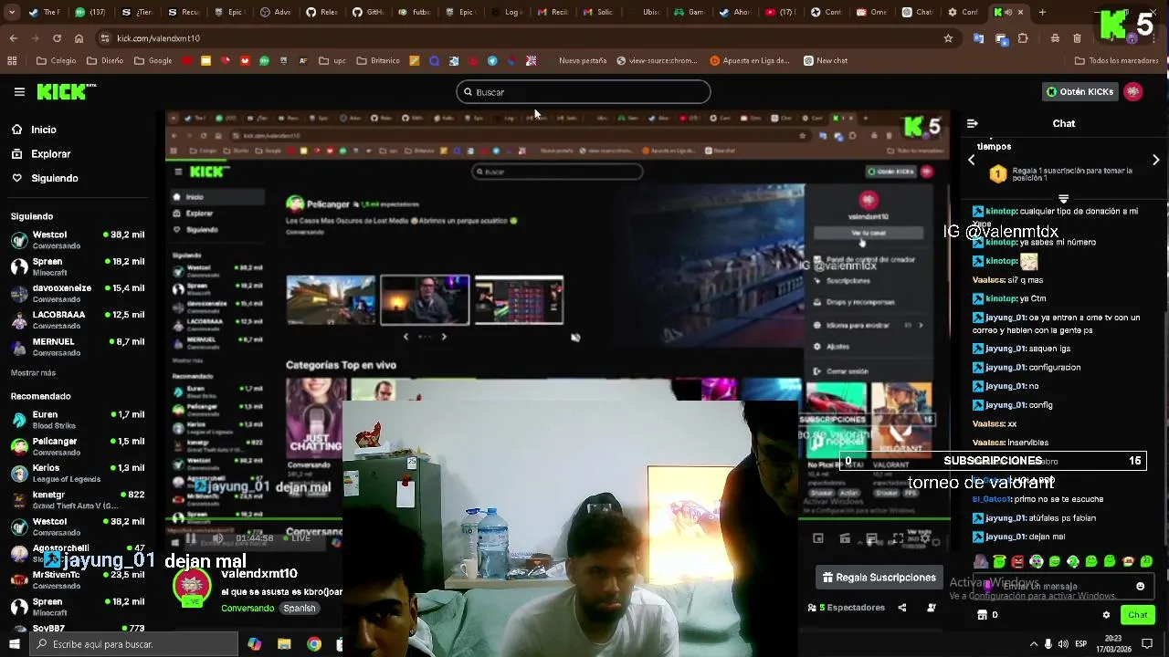This screenshot has height=657, width=1169.
Task: Open the Colegio bookmarks folder
Action: pyautogui.click(x=56, y=61)
